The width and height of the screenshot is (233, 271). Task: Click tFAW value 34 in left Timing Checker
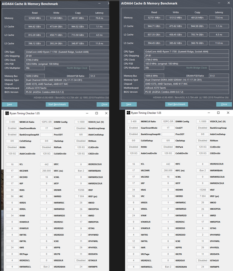click(12, 216)
